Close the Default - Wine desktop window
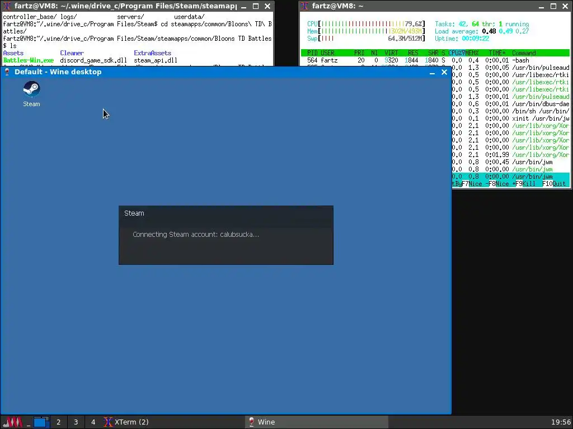 pyautogui.click(x=444, y=72)
